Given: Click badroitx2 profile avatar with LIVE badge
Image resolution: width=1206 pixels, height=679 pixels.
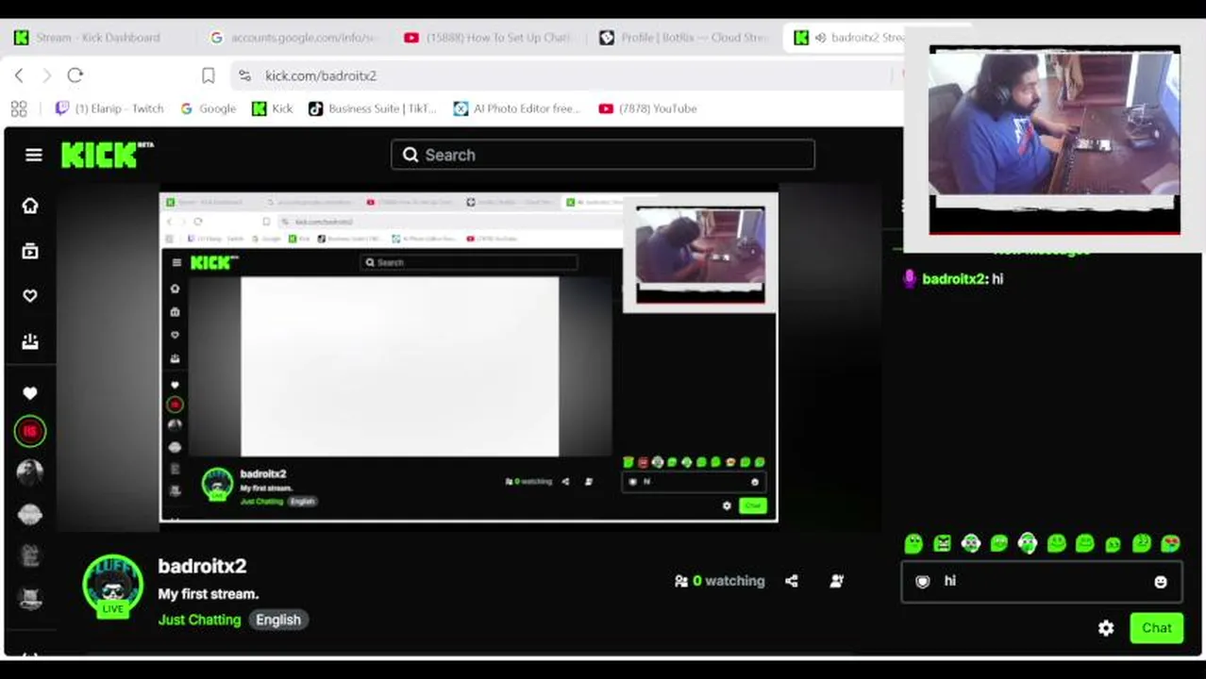Looking at the screenshot, I should (x=113, y=586).
